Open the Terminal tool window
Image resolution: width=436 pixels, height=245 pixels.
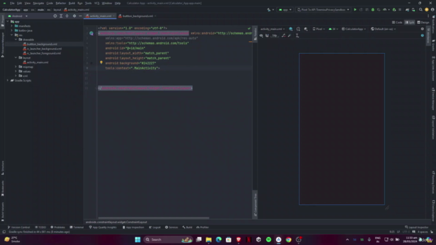click(x=77, y=227)
